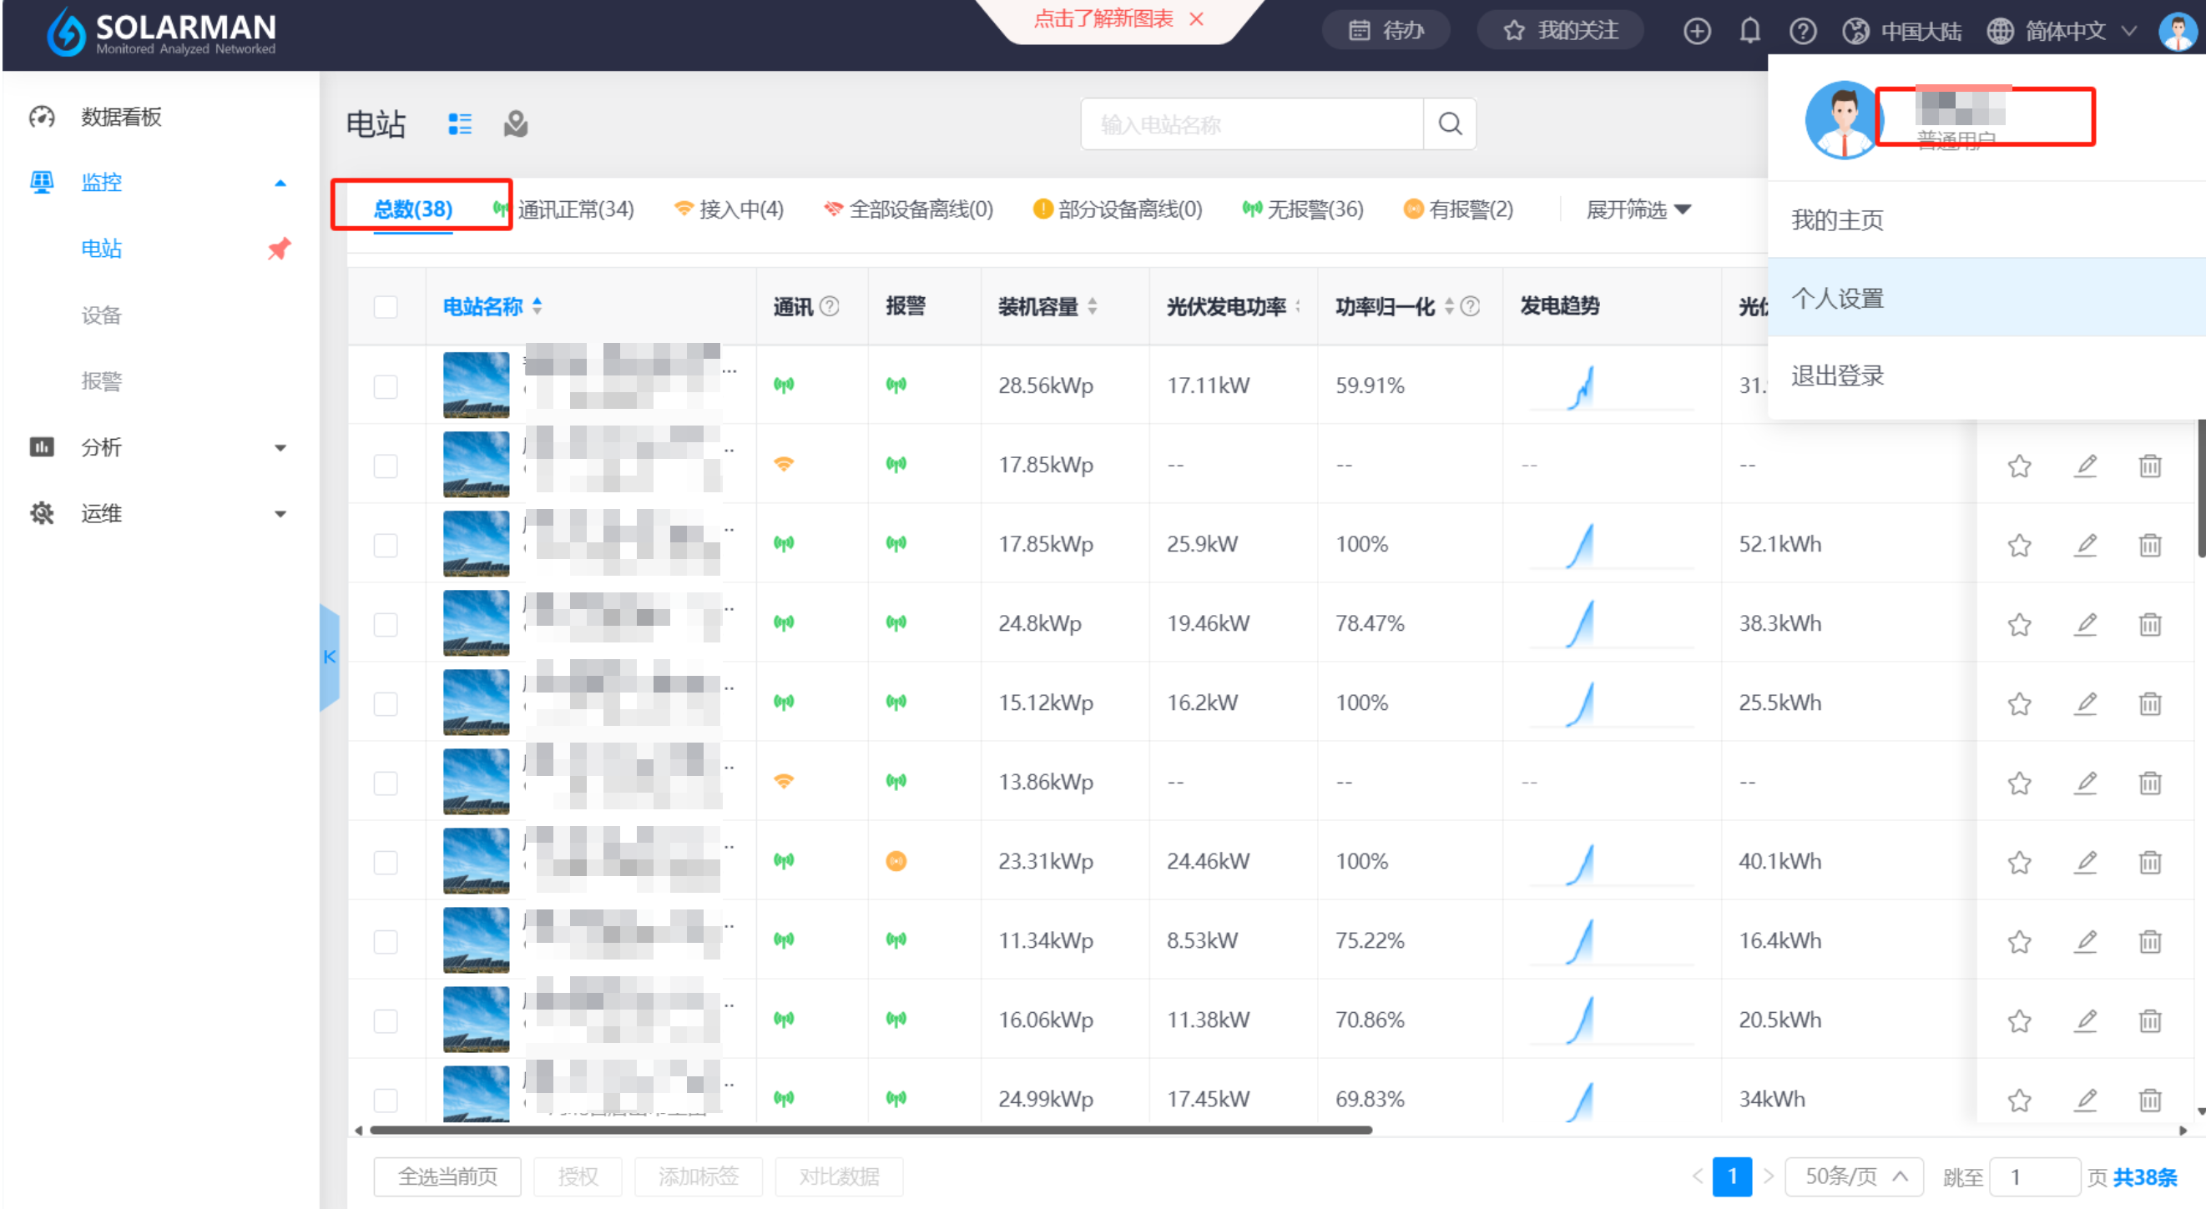Open the 我的关注 button
Image resolution: width=2206 pixels, height=1209 pixels.
tap(1560, 31)
